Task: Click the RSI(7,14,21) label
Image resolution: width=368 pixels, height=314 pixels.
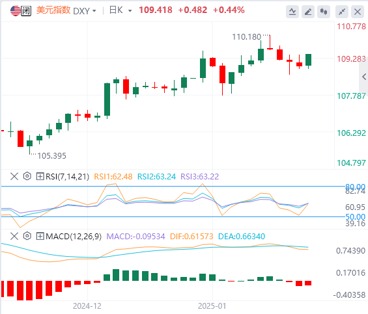Action: tap(67, 176)
